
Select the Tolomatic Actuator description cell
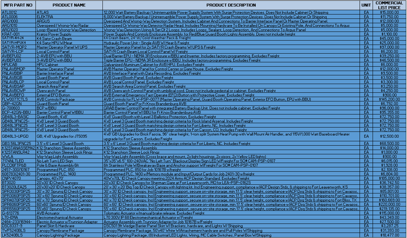231,213
